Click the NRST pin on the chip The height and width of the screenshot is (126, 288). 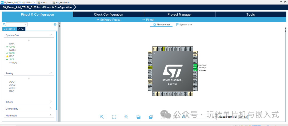click(150, 67)
